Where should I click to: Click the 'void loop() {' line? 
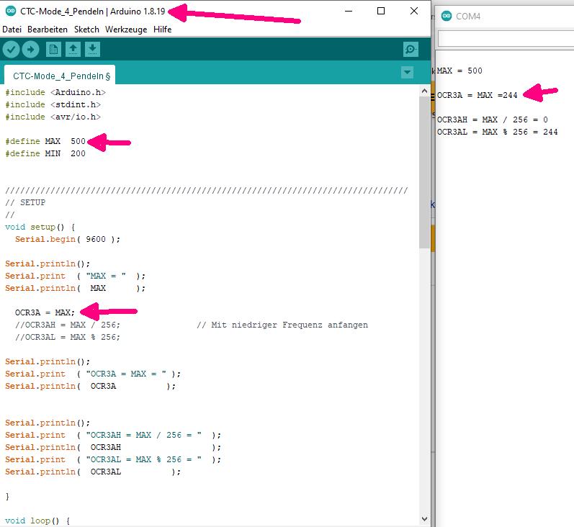[x=37, y=521]
